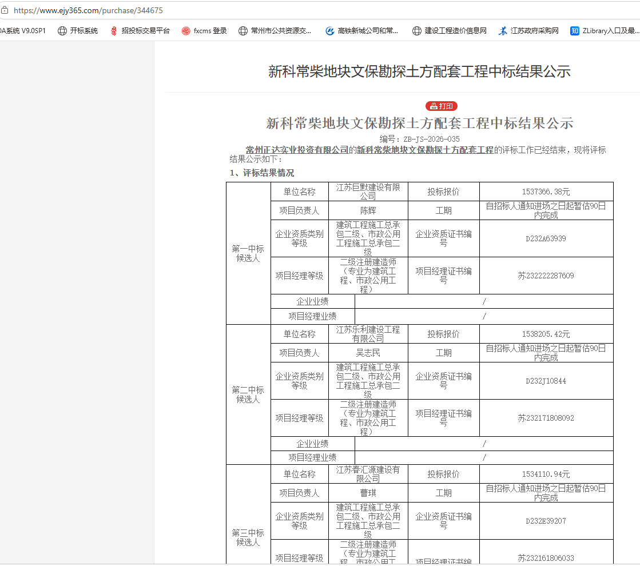Screen dimensions: 640x566
Task: Click the 投标报价 label in third candidate section
Action: coord(444,474)
